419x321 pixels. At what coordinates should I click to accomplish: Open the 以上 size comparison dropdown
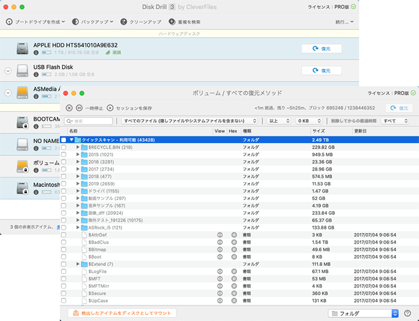pyautogui.click(x=278, y=121)
